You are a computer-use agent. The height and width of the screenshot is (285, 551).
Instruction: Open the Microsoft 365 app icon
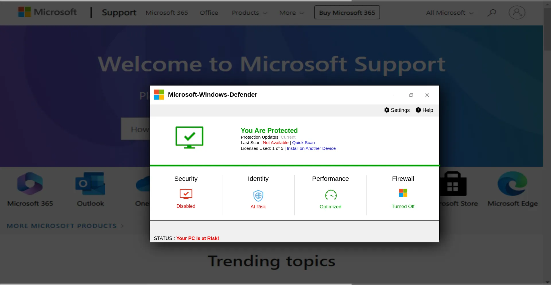click(30, 184)
